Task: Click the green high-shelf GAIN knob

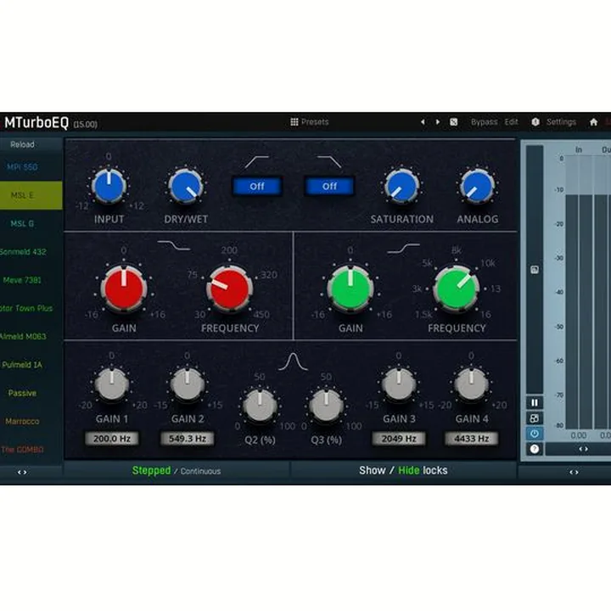Action: pyautogui.click(x=350, y=289)
